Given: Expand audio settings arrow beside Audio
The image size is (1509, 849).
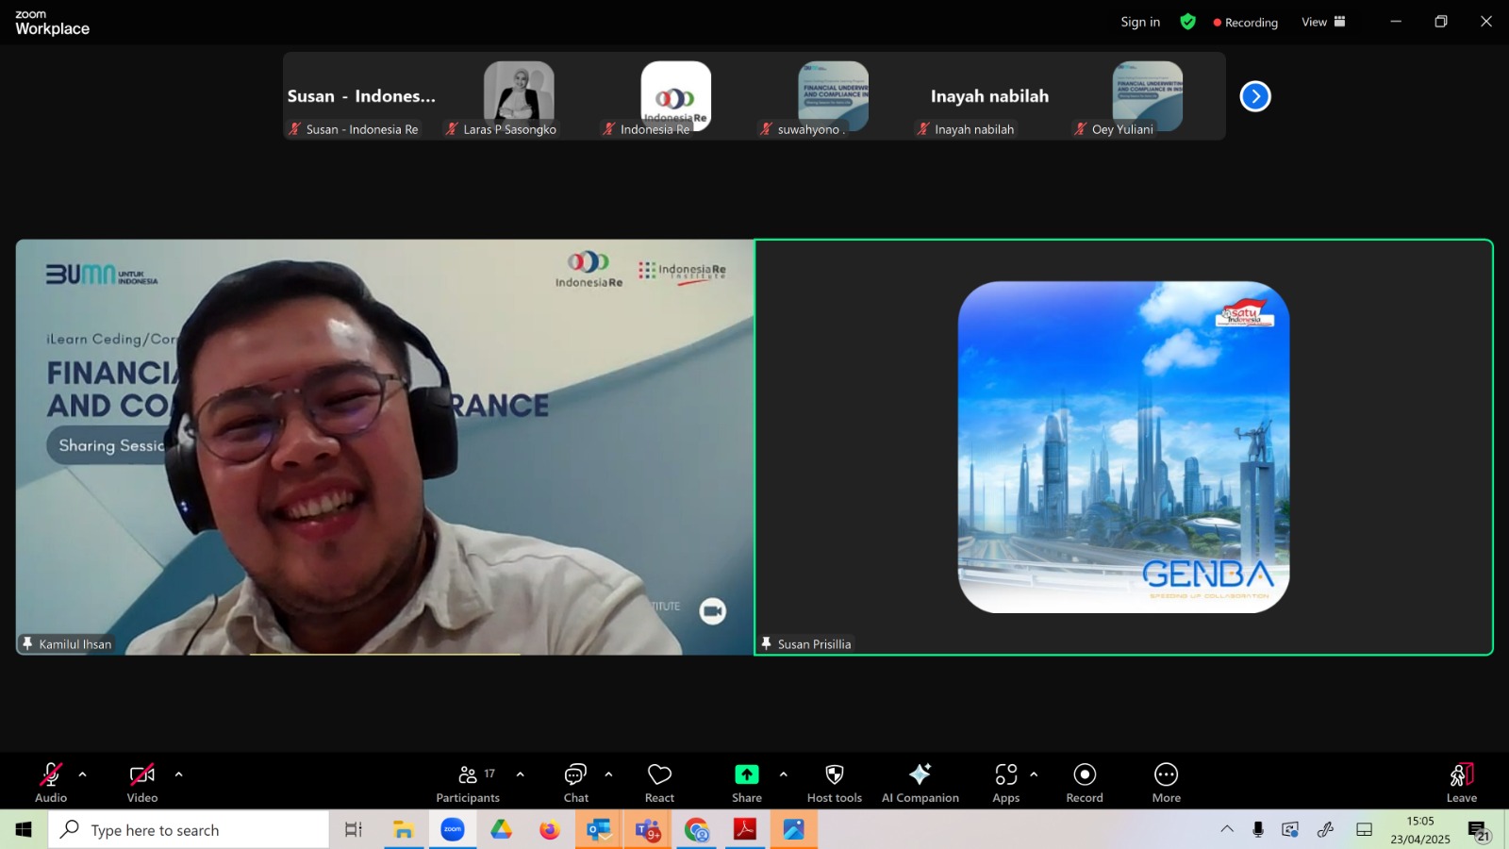Looking at the screenshot, I should click(x=82, y=774).
